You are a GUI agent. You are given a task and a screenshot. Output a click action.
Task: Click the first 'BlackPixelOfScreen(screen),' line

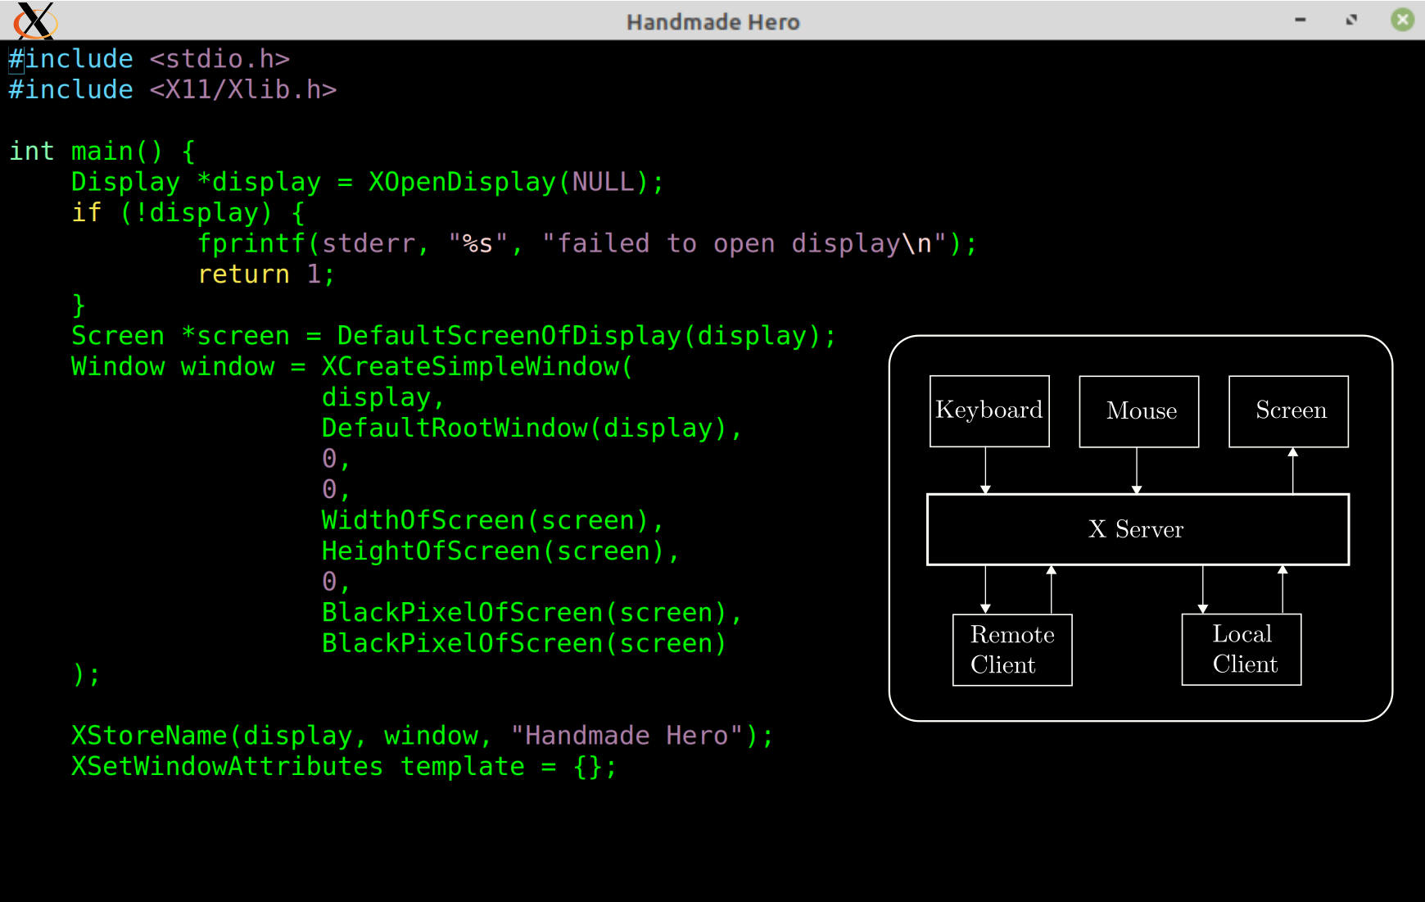point(532,613)
